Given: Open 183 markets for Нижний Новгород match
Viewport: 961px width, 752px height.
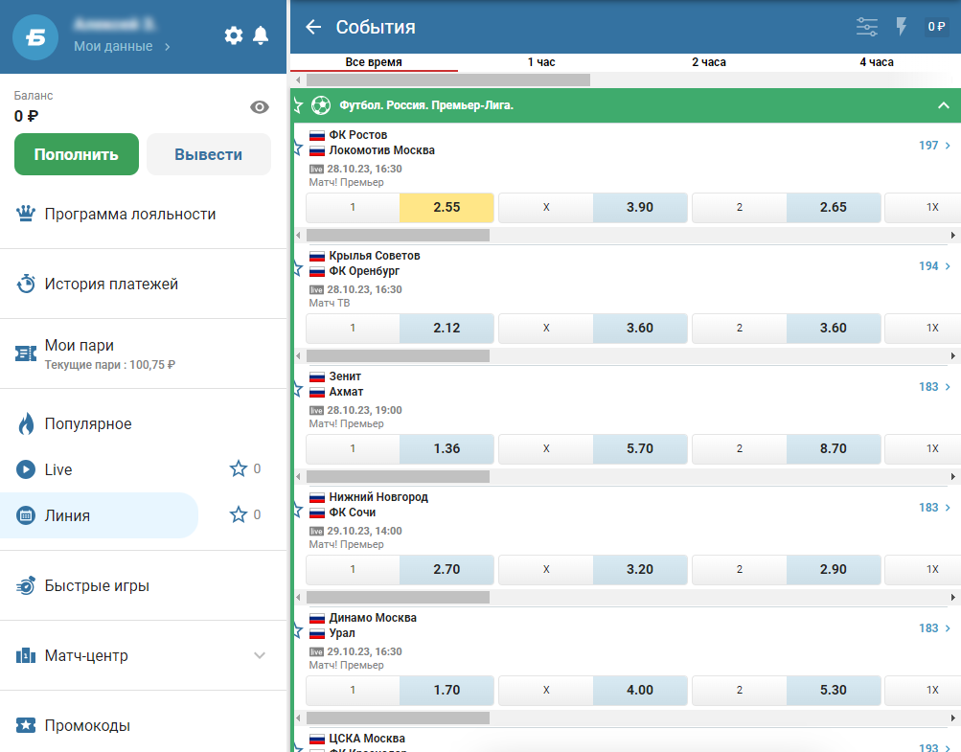Looking at the screenshot, I should [x=934, y=508].
